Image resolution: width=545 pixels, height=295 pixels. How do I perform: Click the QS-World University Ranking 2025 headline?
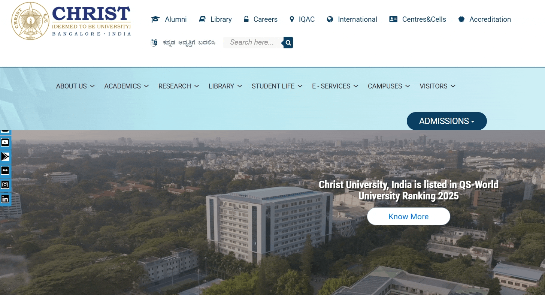409,190
